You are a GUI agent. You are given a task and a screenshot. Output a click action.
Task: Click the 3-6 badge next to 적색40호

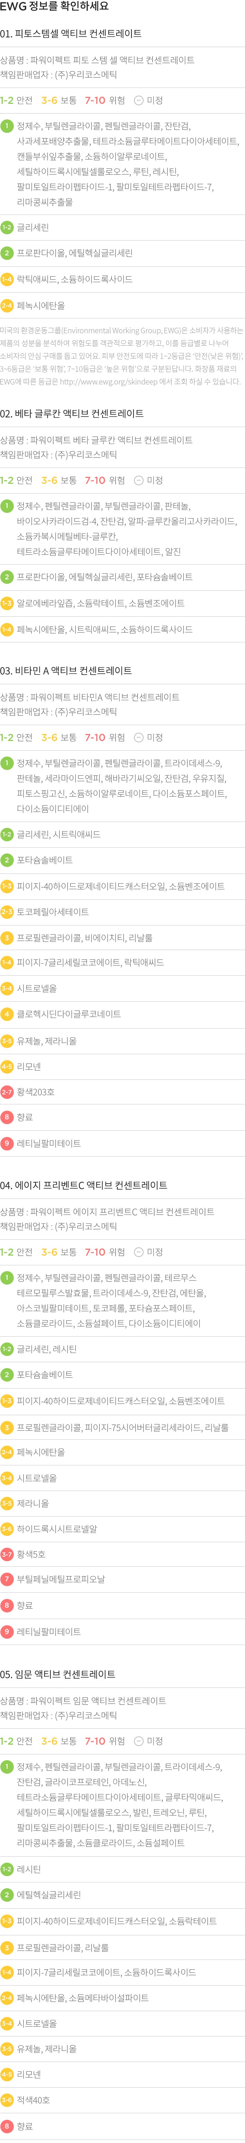tap(7, 2100)
